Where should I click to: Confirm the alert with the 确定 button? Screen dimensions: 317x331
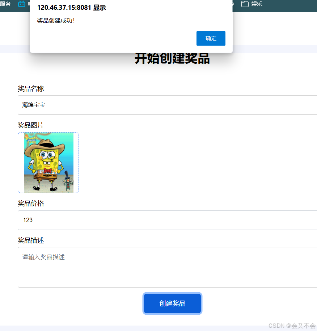(x=211, y=38)
